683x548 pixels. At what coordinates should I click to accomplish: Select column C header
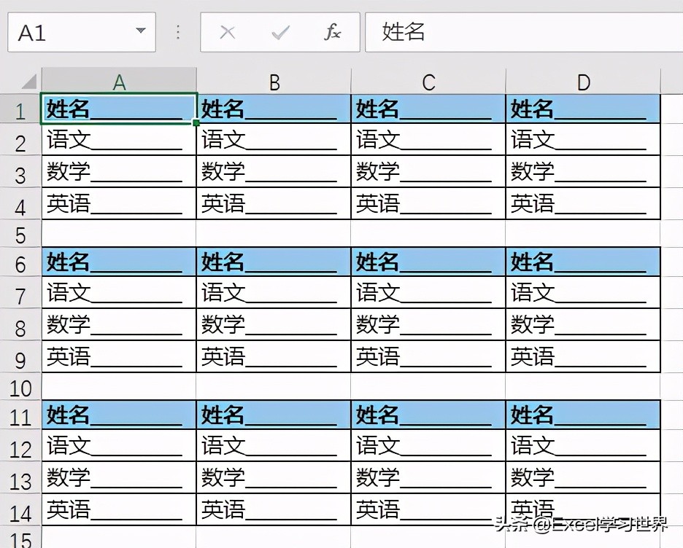pos(428,82)
